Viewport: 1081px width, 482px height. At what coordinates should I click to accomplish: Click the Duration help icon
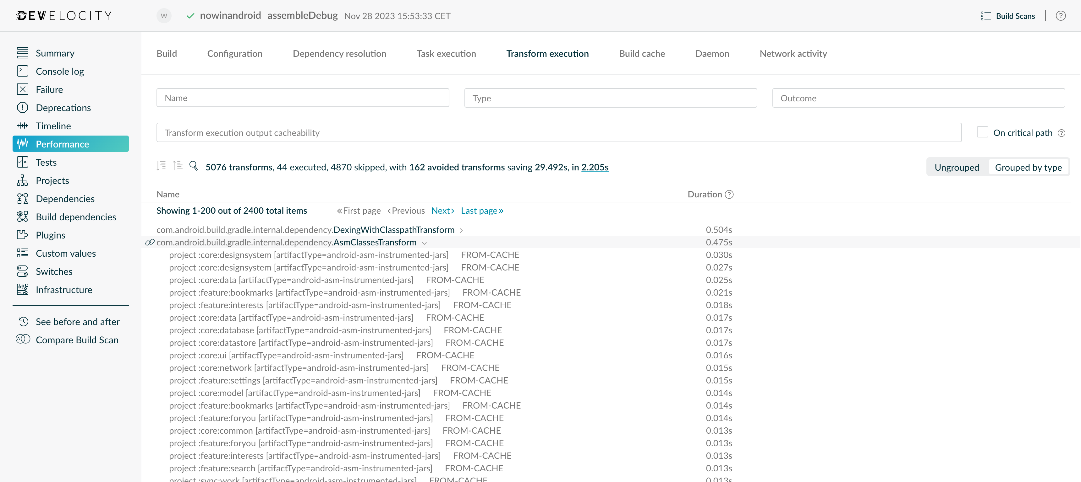(x=729, y=194)
